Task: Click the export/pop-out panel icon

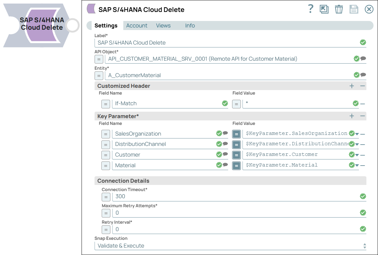Action: 324,9
